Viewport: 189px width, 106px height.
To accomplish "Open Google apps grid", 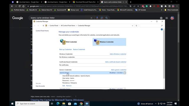I will [x=167, y=18].
